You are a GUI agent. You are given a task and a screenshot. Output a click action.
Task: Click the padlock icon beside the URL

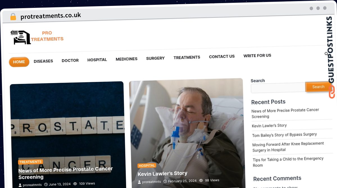[x=13, y=17]
